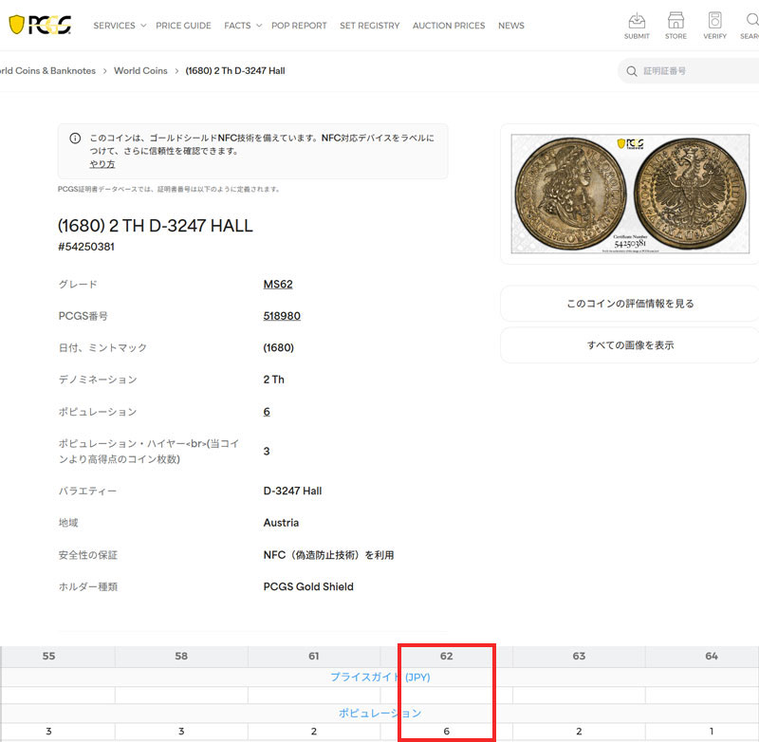The height and width of the screenshot is (742, 759).
Task: Click the 2 Th denomination value
Action: pos(273,380)
